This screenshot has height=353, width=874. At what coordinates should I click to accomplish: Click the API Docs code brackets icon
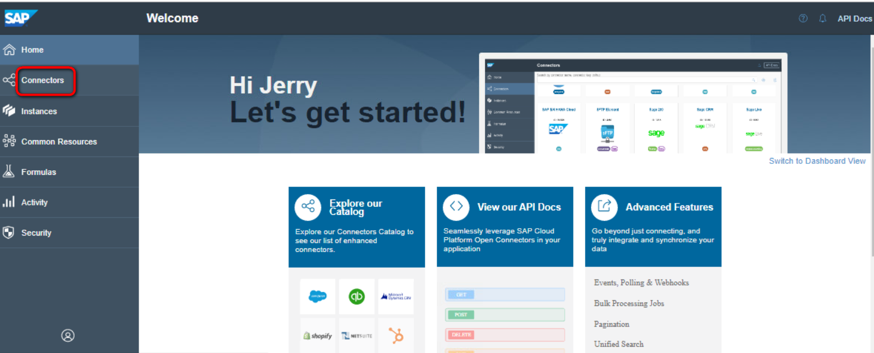tap(456, 207)
